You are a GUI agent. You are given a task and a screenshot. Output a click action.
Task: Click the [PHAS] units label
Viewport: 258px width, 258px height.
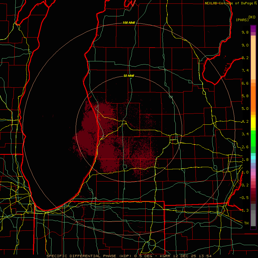coord(242,20)
